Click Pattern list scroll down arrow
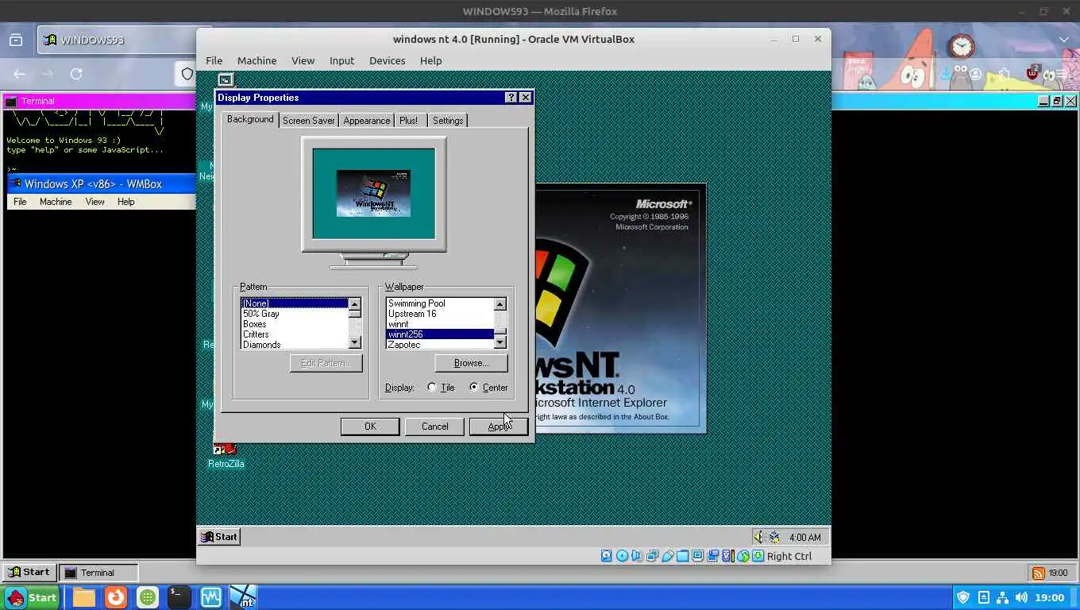Image resolution: width=1080 pixels, height=610 pixels. point(355,342)
